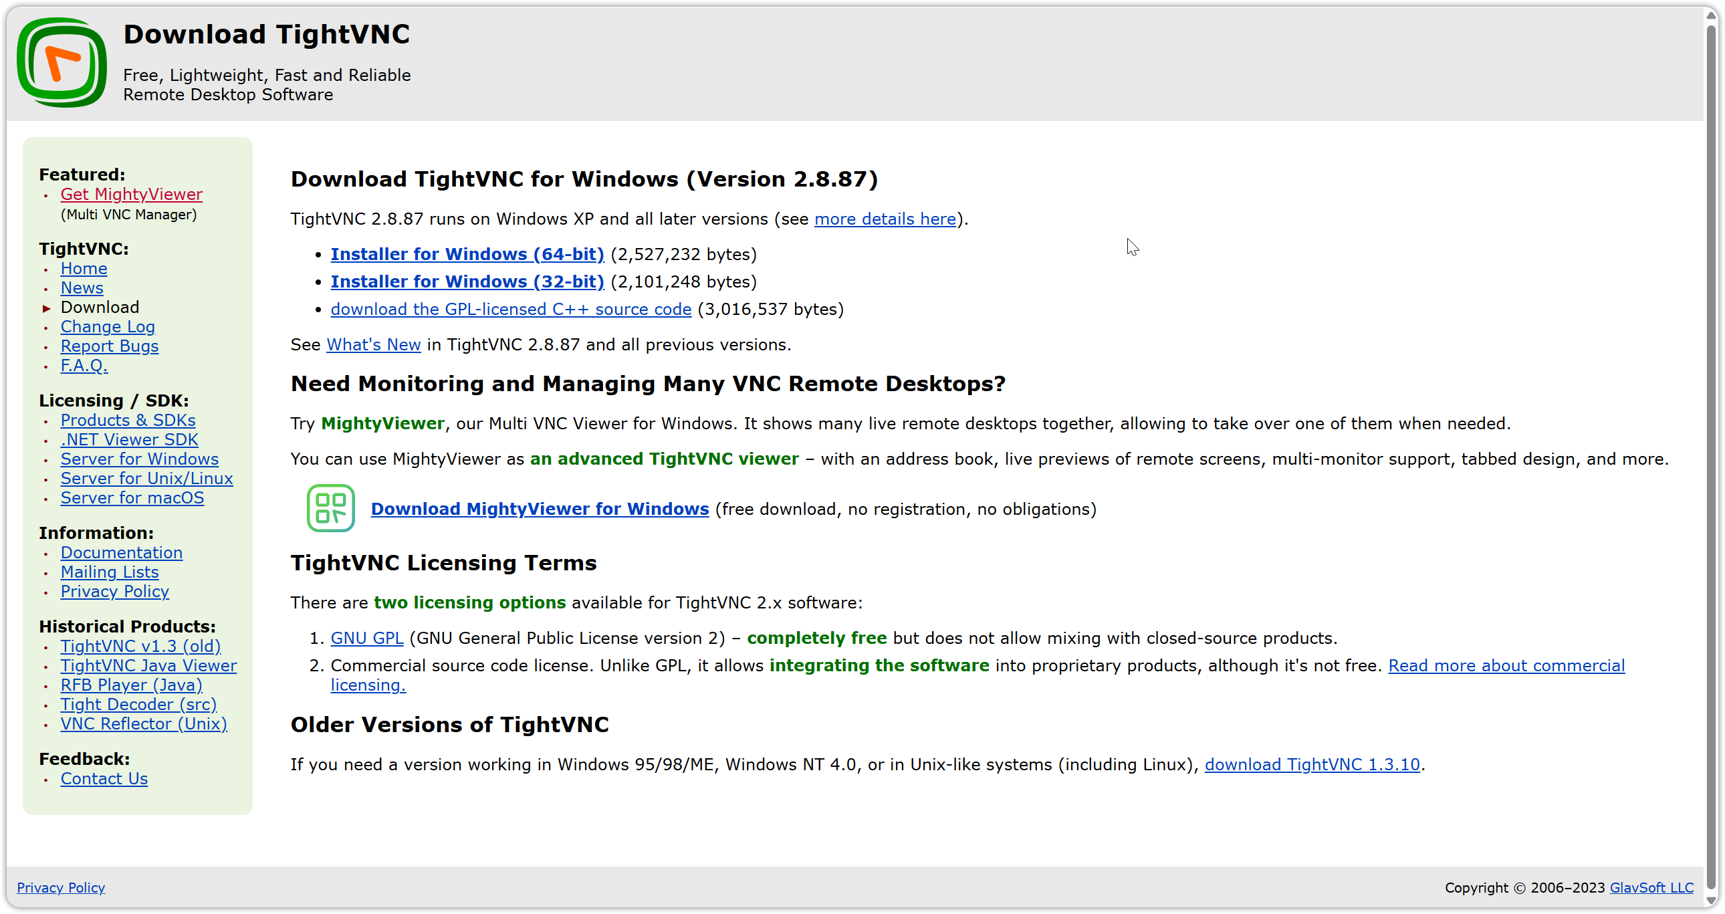1725x914 pixels.
Task: Select the current Download sidebar item
Action: (100, 308)
